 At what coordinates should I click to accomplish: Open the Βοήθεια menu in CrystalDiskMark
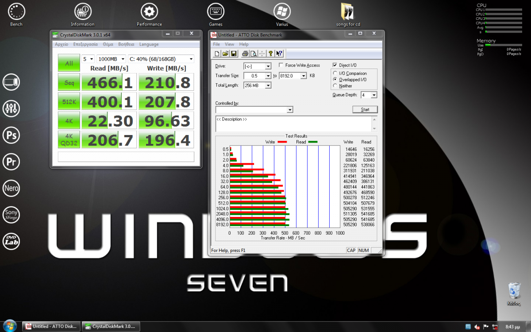[126, 44]
